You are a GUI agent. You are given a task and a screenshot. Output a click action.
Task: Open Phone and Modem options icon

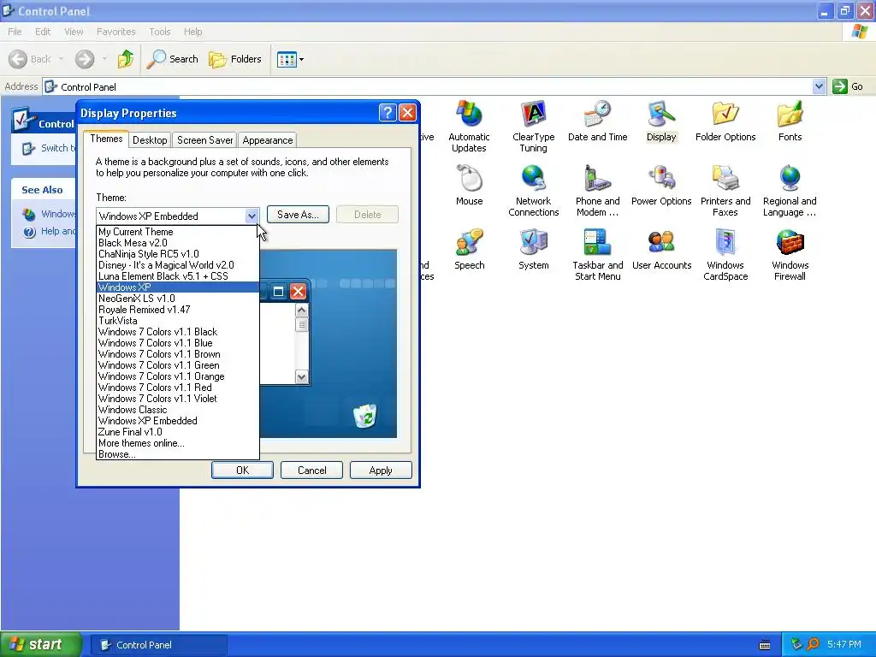(597, 191)
